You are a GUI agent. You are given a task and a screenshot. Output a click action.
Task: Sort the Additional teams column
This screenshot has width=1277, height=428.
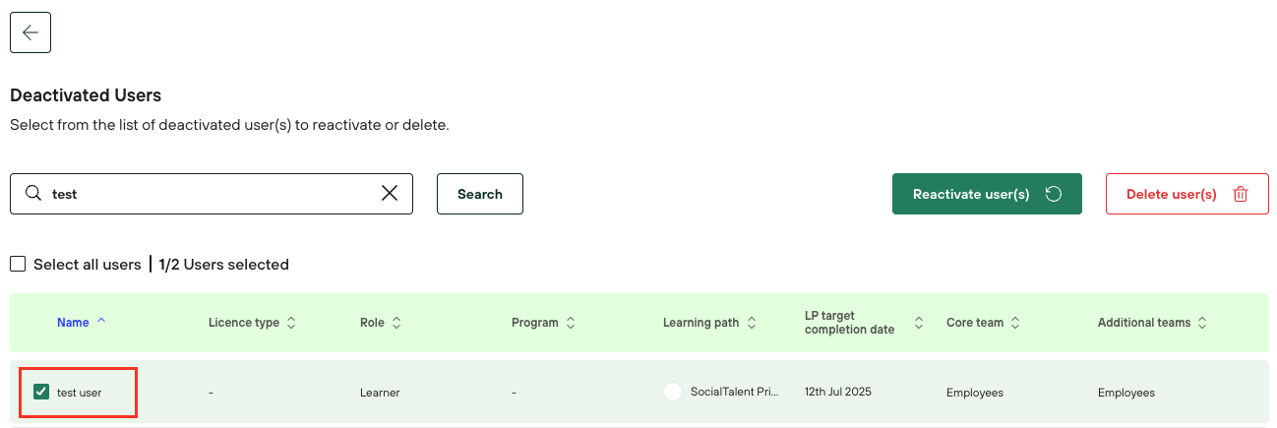pyautogui.click(x=1202, y=323)
